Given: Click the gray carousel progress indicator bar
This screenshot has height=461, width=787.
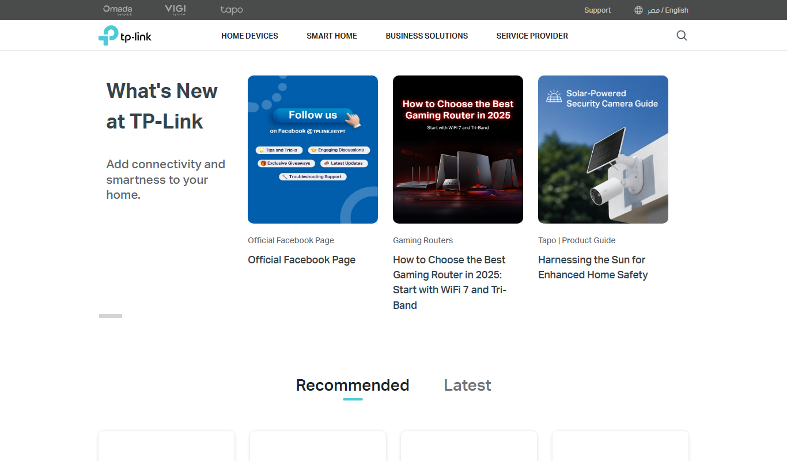Looking at the screenshot, I should (x=111, y=316).
